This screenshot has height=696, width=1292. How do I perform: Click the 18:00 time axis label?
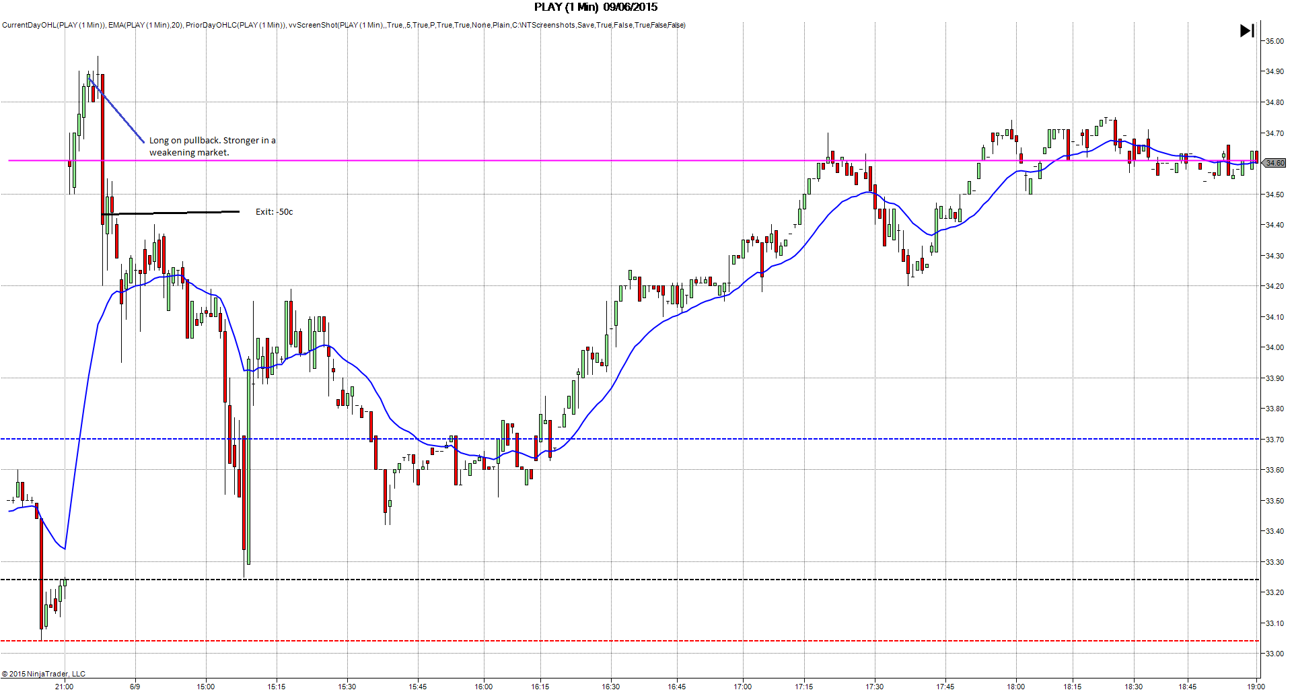pyautogui.click(x=1016, y=687)
